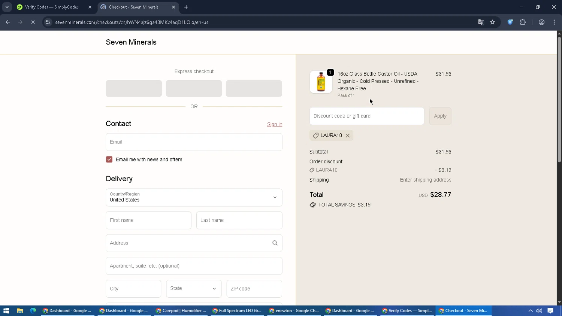The width and height of the screenshot is (562, 316).
Task: Focus the ZIP code field
Action: (x=254, y=289)
